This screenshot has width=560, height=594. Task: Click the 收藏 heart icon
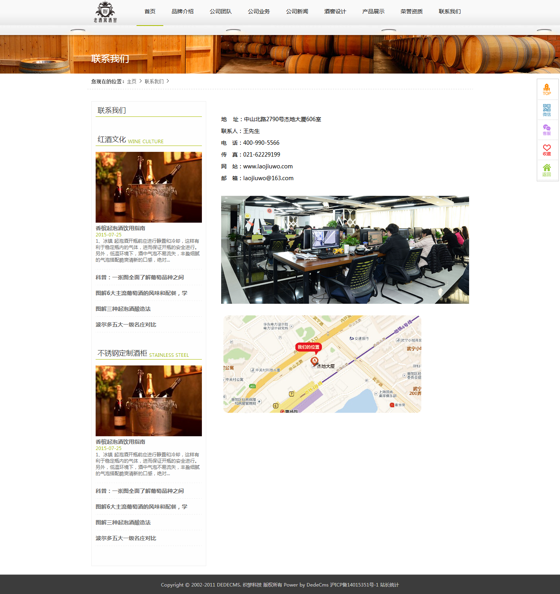[x=547, y=150]
